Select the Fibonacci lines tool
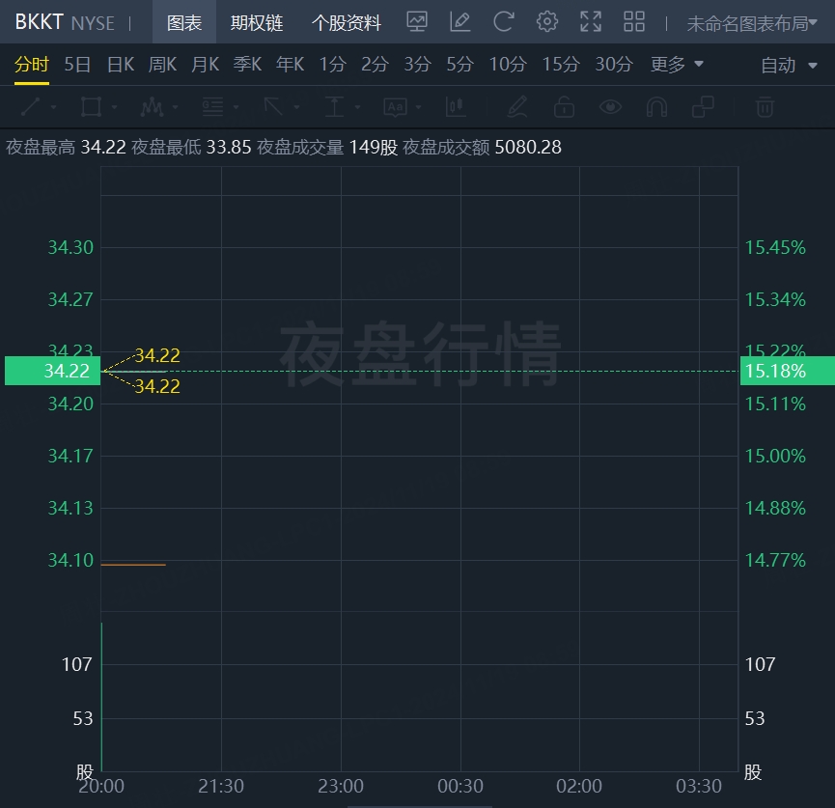This screenshot has height=808, width=835. (212, 107)
